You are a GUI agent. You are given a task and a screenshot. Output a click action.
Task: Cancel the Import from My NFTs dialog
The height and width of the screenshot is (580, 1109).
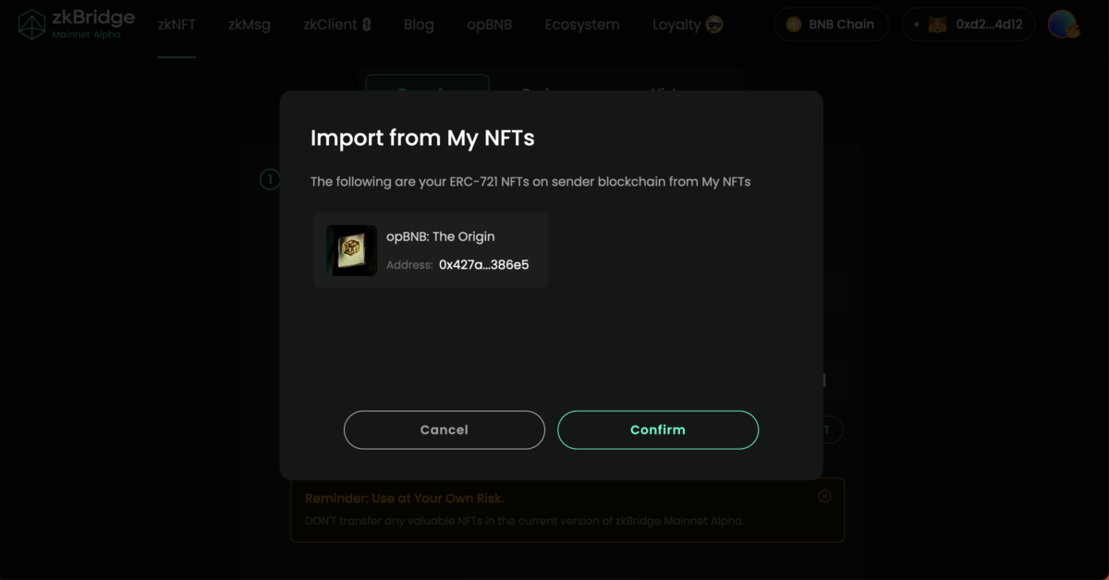coord(444,429)
